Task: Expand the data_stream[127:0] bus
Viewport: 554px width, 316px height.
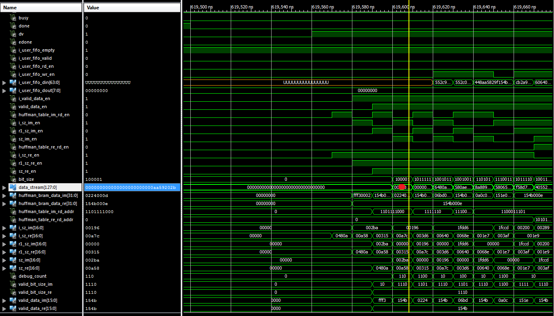Action: tap(4, 187)
